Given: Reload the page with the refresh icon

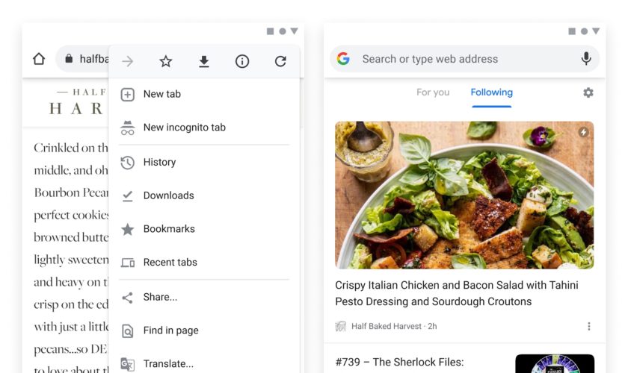Looking at the screenshot, I should (280, 61).
